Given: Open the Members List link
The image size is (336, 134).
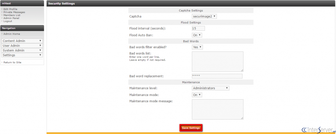Looking at the screenshot, I should (12, 15).
